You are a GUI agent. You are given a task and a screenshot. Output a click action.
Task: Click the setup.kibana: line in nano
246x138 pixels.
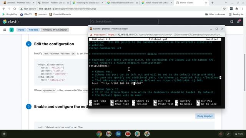tap(99, 66)
